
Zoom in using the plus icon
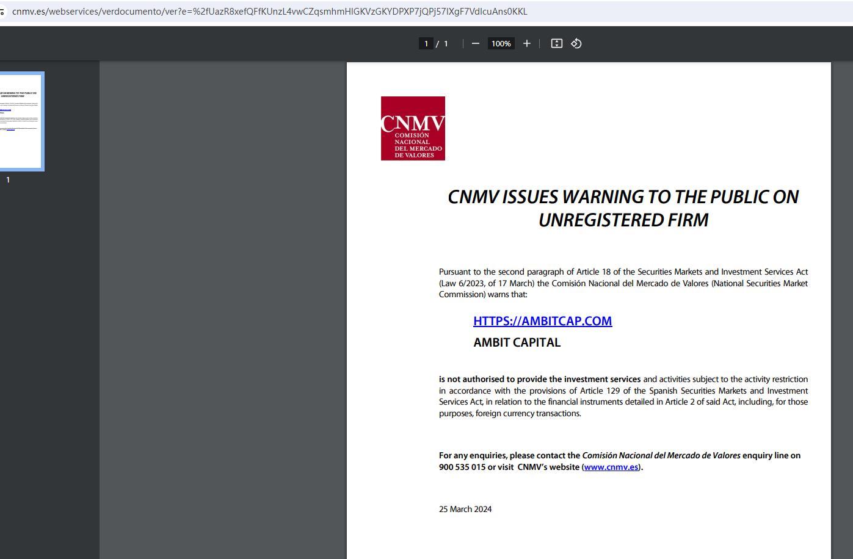point(527,43)
